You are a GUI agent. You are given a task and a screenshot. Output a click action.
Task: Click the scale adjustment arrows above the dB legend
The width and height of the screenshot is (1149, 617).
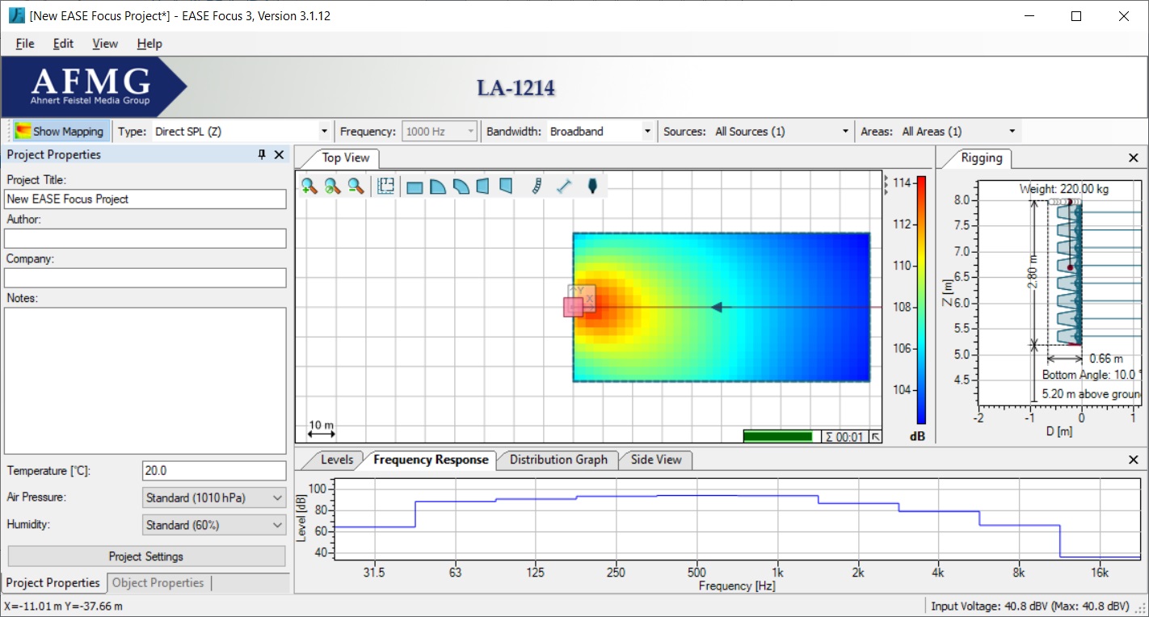[886, 183]
